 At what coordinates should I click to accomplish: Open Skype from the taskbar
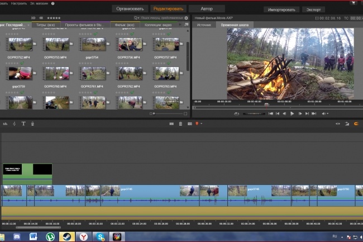pos(100,236)
